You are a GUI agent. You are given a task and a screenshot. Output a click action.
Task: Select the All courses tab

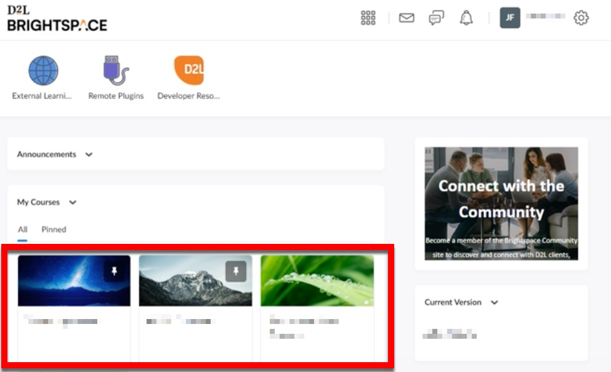click(x=23, y=229)
